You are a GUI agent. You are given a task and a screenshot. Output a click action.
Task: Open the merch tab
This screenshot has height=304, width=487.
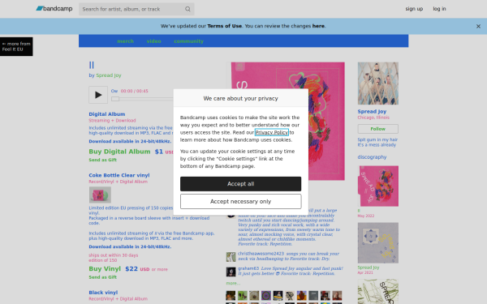126,41
